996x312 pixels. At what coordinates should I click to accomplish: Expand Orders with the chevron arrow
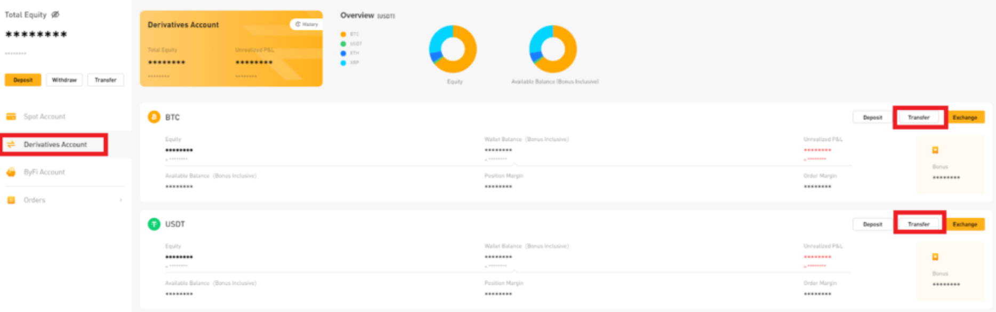121,200
